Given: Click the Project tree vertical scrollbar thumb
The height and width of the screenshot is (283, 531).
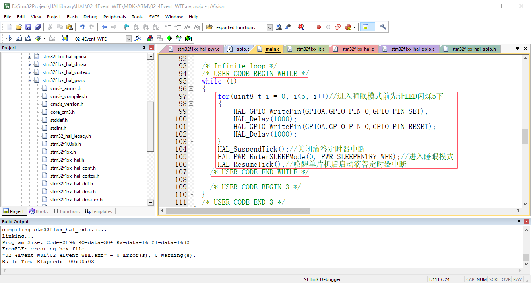Looking at the screenshot, I should (151, 126).
